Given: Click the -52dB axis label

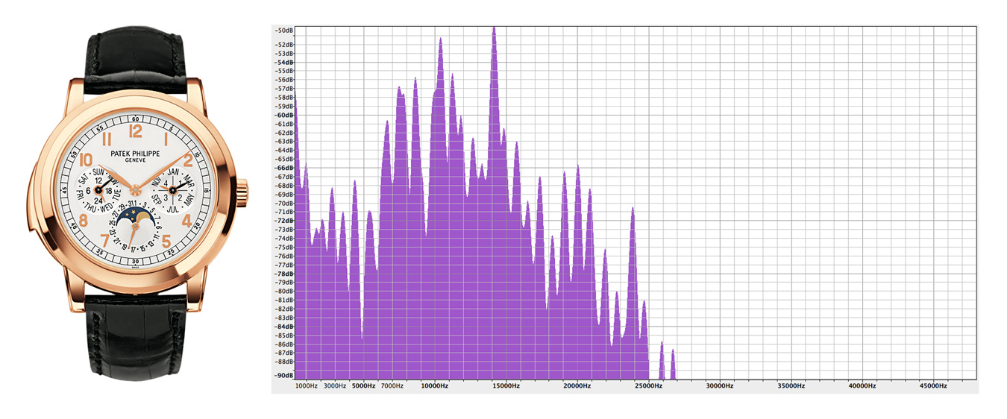Looking at the screenshot, I should tap(284, 44).
